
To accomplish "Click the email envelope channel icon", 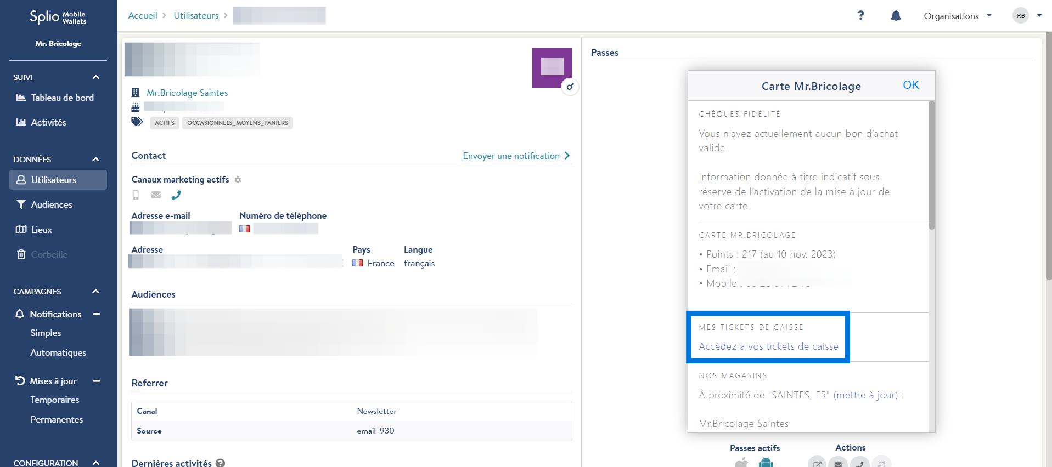I will coord(156,195).
